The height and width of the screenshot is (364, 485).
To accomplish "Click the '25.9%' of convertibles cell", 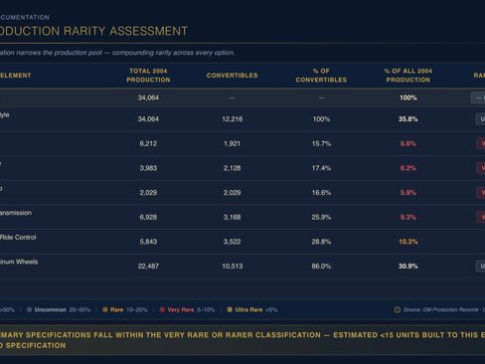I will (321, 217).
